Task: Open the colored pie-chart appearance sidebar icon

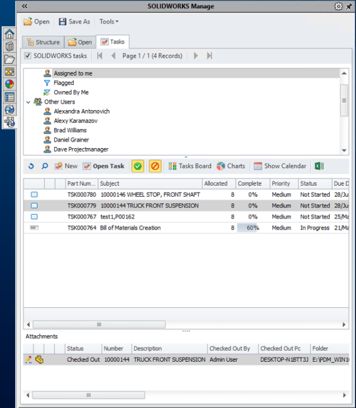Action: tap(9, 84)
